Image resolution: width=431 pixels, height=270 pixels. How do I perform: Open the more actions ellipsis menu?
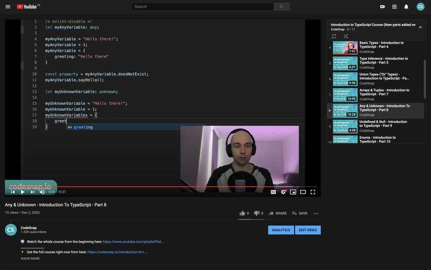click(x=316, y=213)
